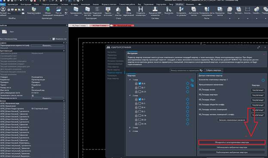This screenshot has height=158, width=268.
Task: Open the Архитектура ribbon tab
Action: tap(12, 4)
